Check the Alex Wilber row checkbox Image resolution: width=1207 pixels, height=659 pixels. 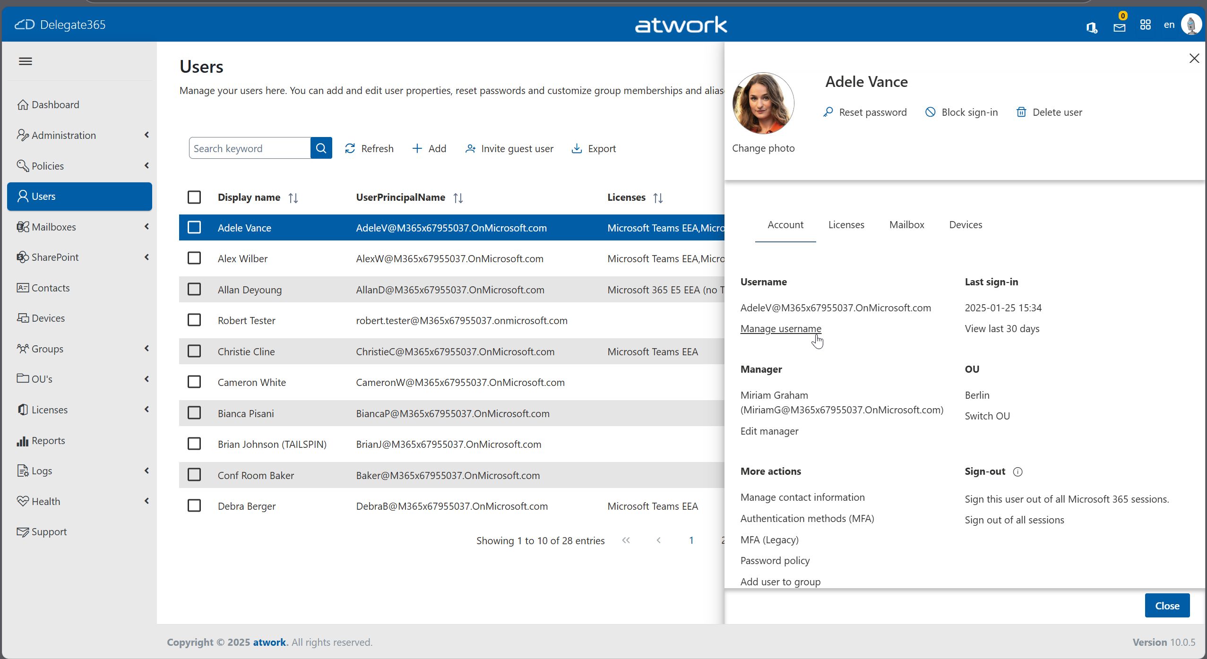(x=194, y=258)
